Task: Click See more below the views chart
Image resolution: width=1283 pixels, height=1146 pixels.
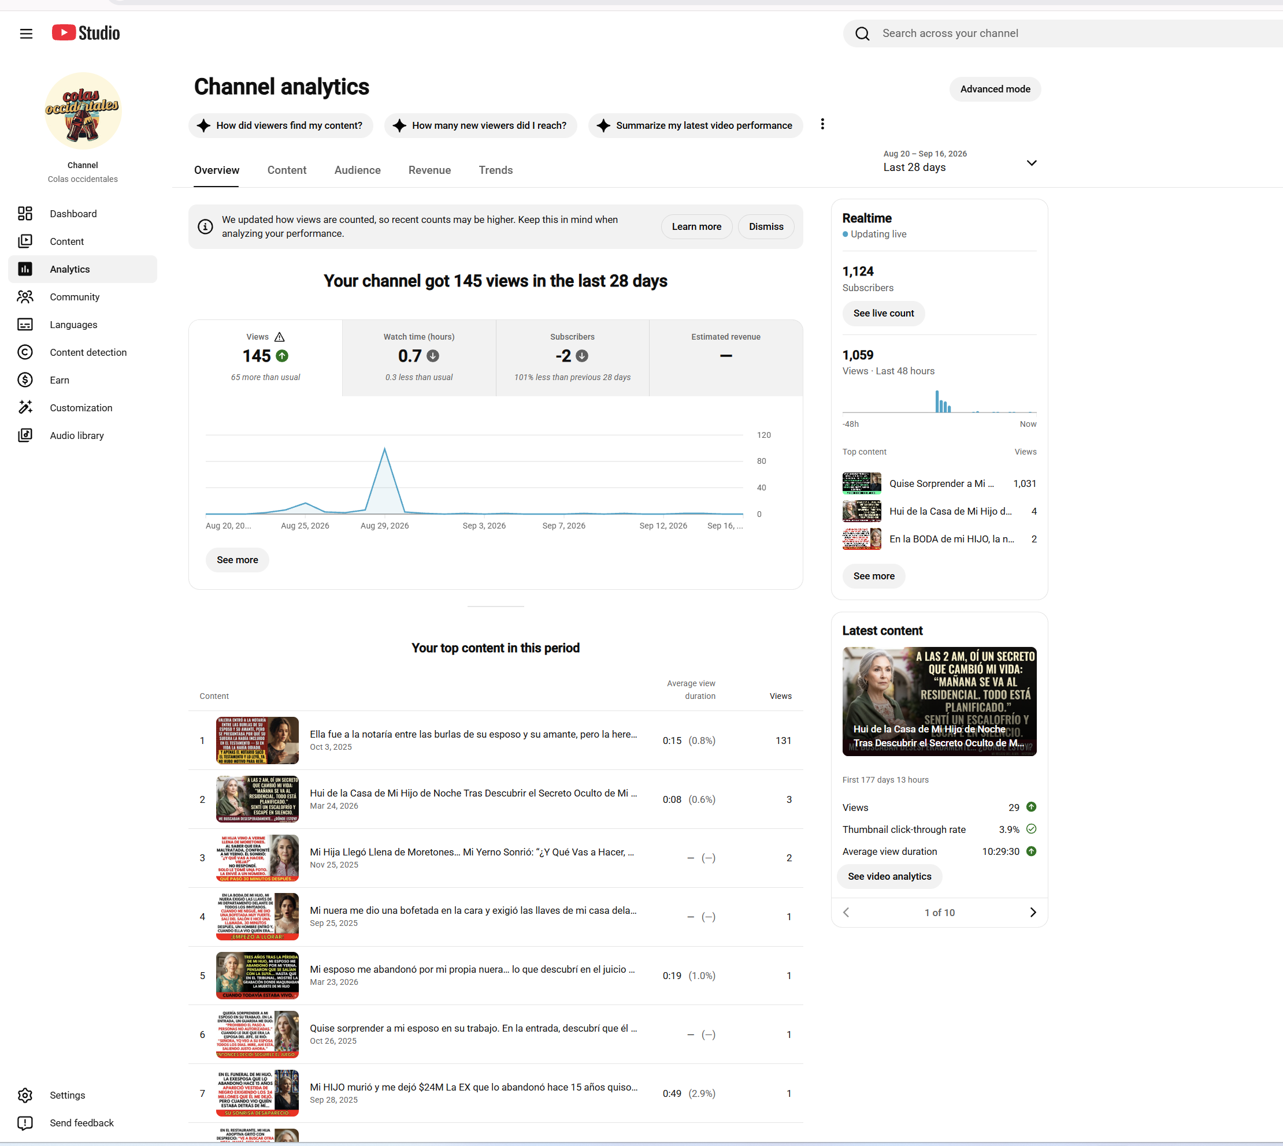Action: pyautogui.click(x=238, y=560)
